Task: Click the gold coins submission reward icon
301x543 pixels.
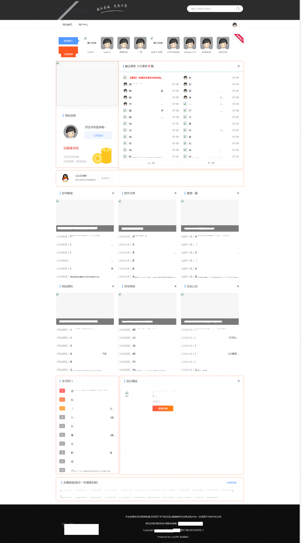Action: [103, 156]
